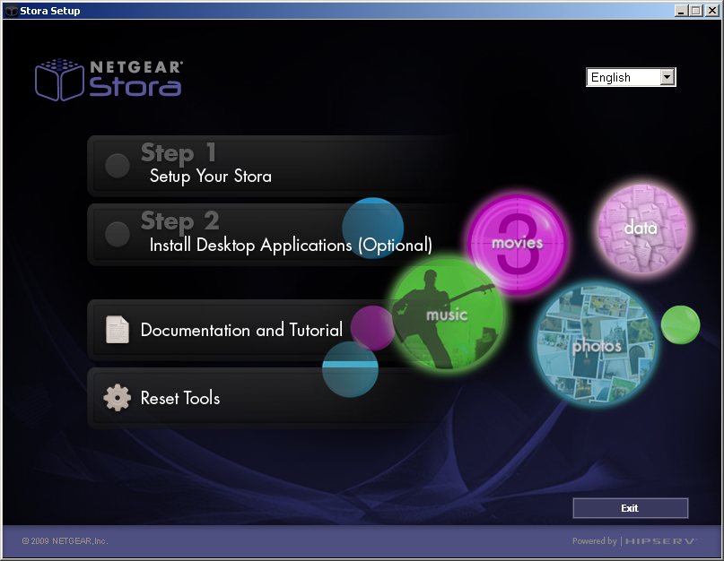Click the Netgear Stora logo

[x=109, y=80]
